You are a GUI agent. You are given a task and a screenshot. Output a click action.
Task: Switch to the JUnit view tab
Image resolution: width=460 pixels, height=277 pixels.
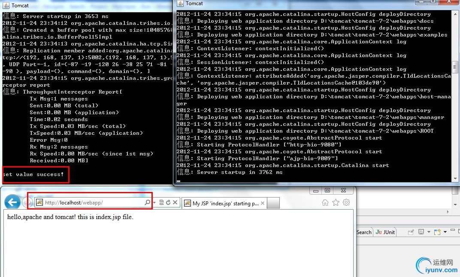pyautogui.click(x=385, y=232)
